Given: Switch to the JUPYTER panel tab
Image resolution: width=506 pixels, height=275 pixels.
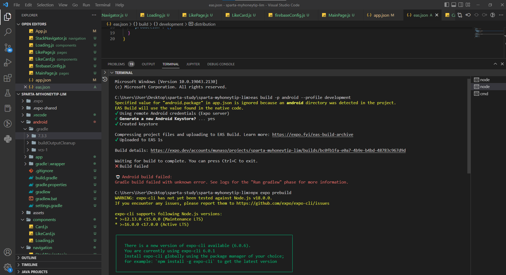Looking at the screenshot, I should pyautogui.click(x=193, y=64).
